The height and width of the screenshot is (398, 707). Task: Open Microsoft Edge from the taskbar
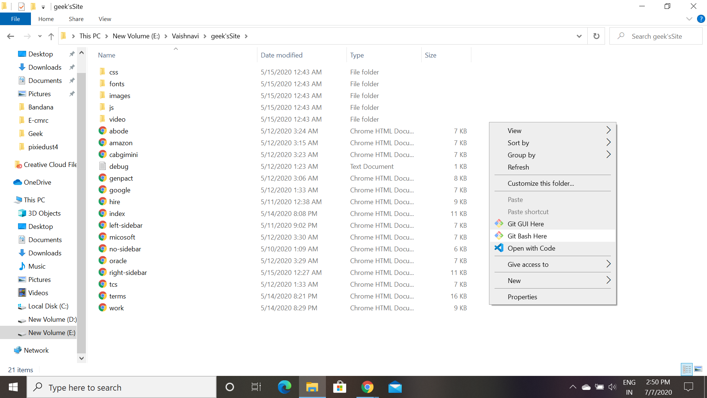[x=284, y=387]
